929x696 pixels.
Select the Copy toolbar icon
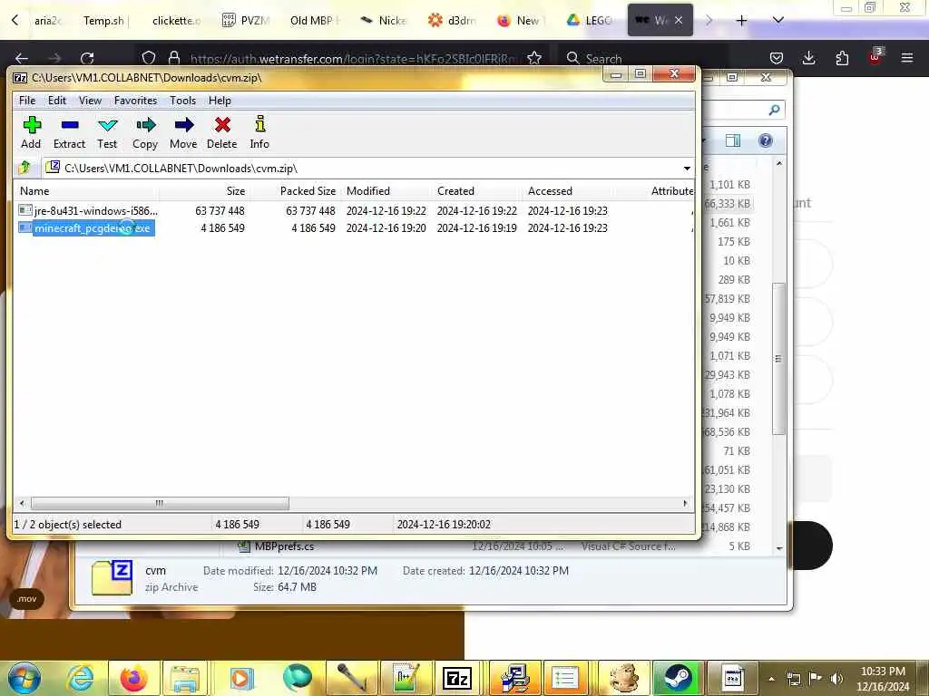click(x=145, y=132)
